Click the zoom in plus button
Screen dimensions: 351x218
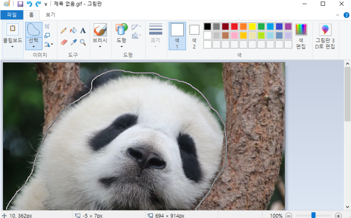(x=338, y=215)
